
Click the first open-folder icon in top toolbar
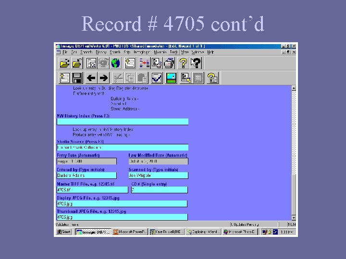coord(64,63)
